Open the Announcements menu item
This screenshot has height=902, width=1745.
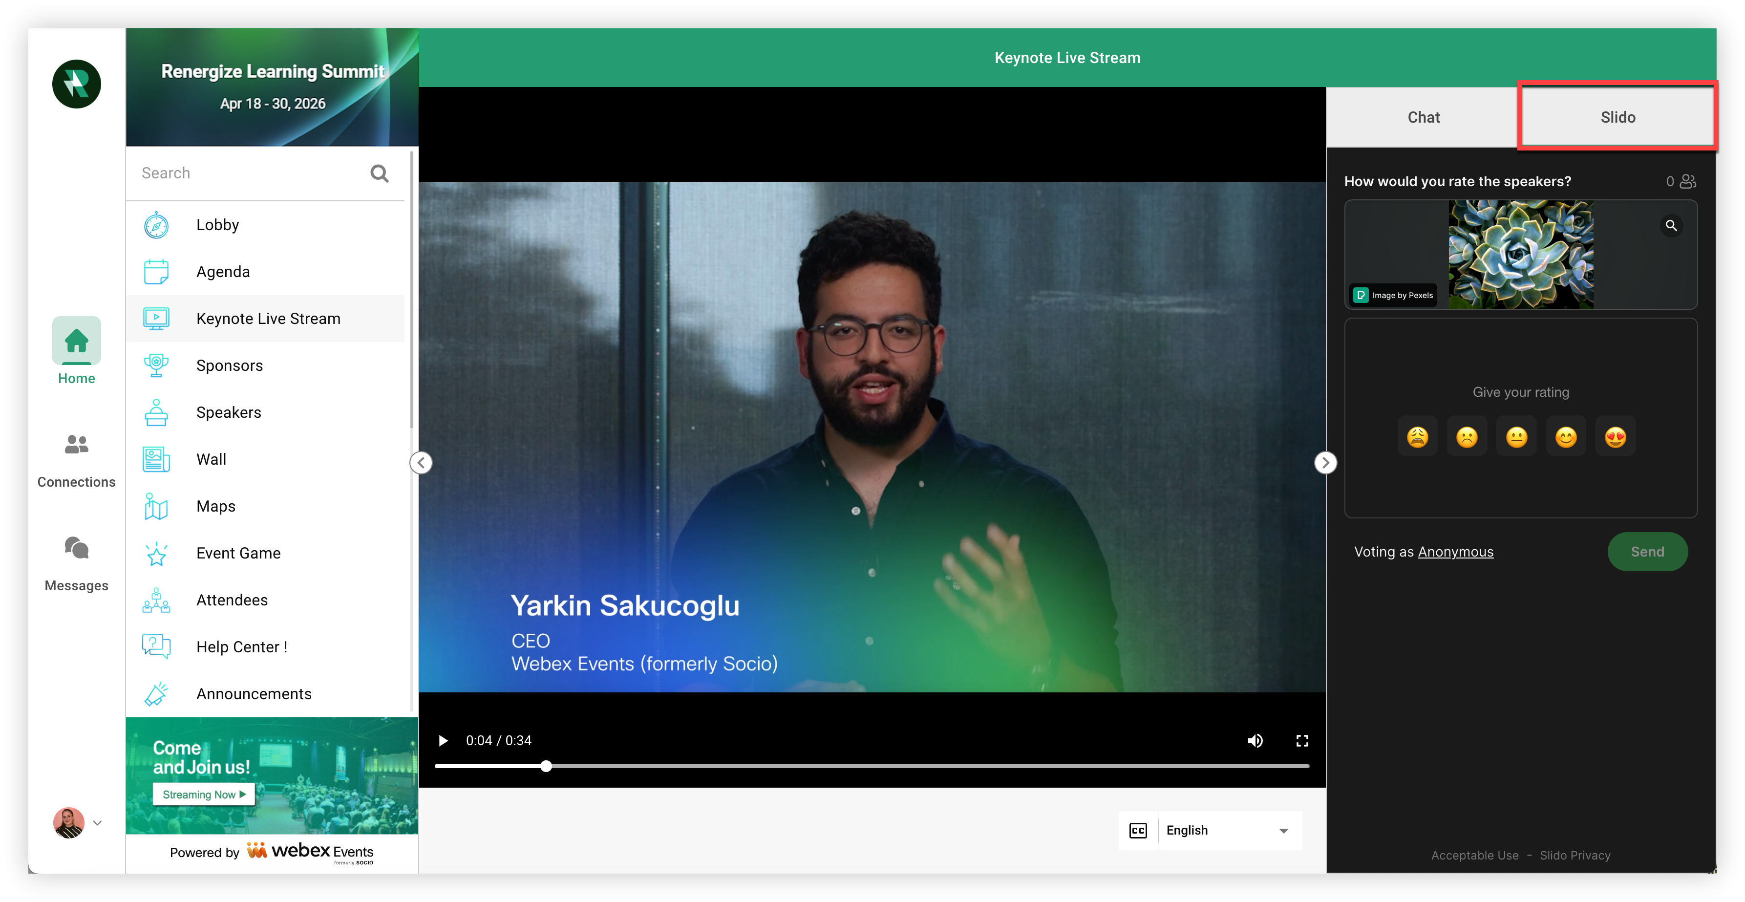266,693
